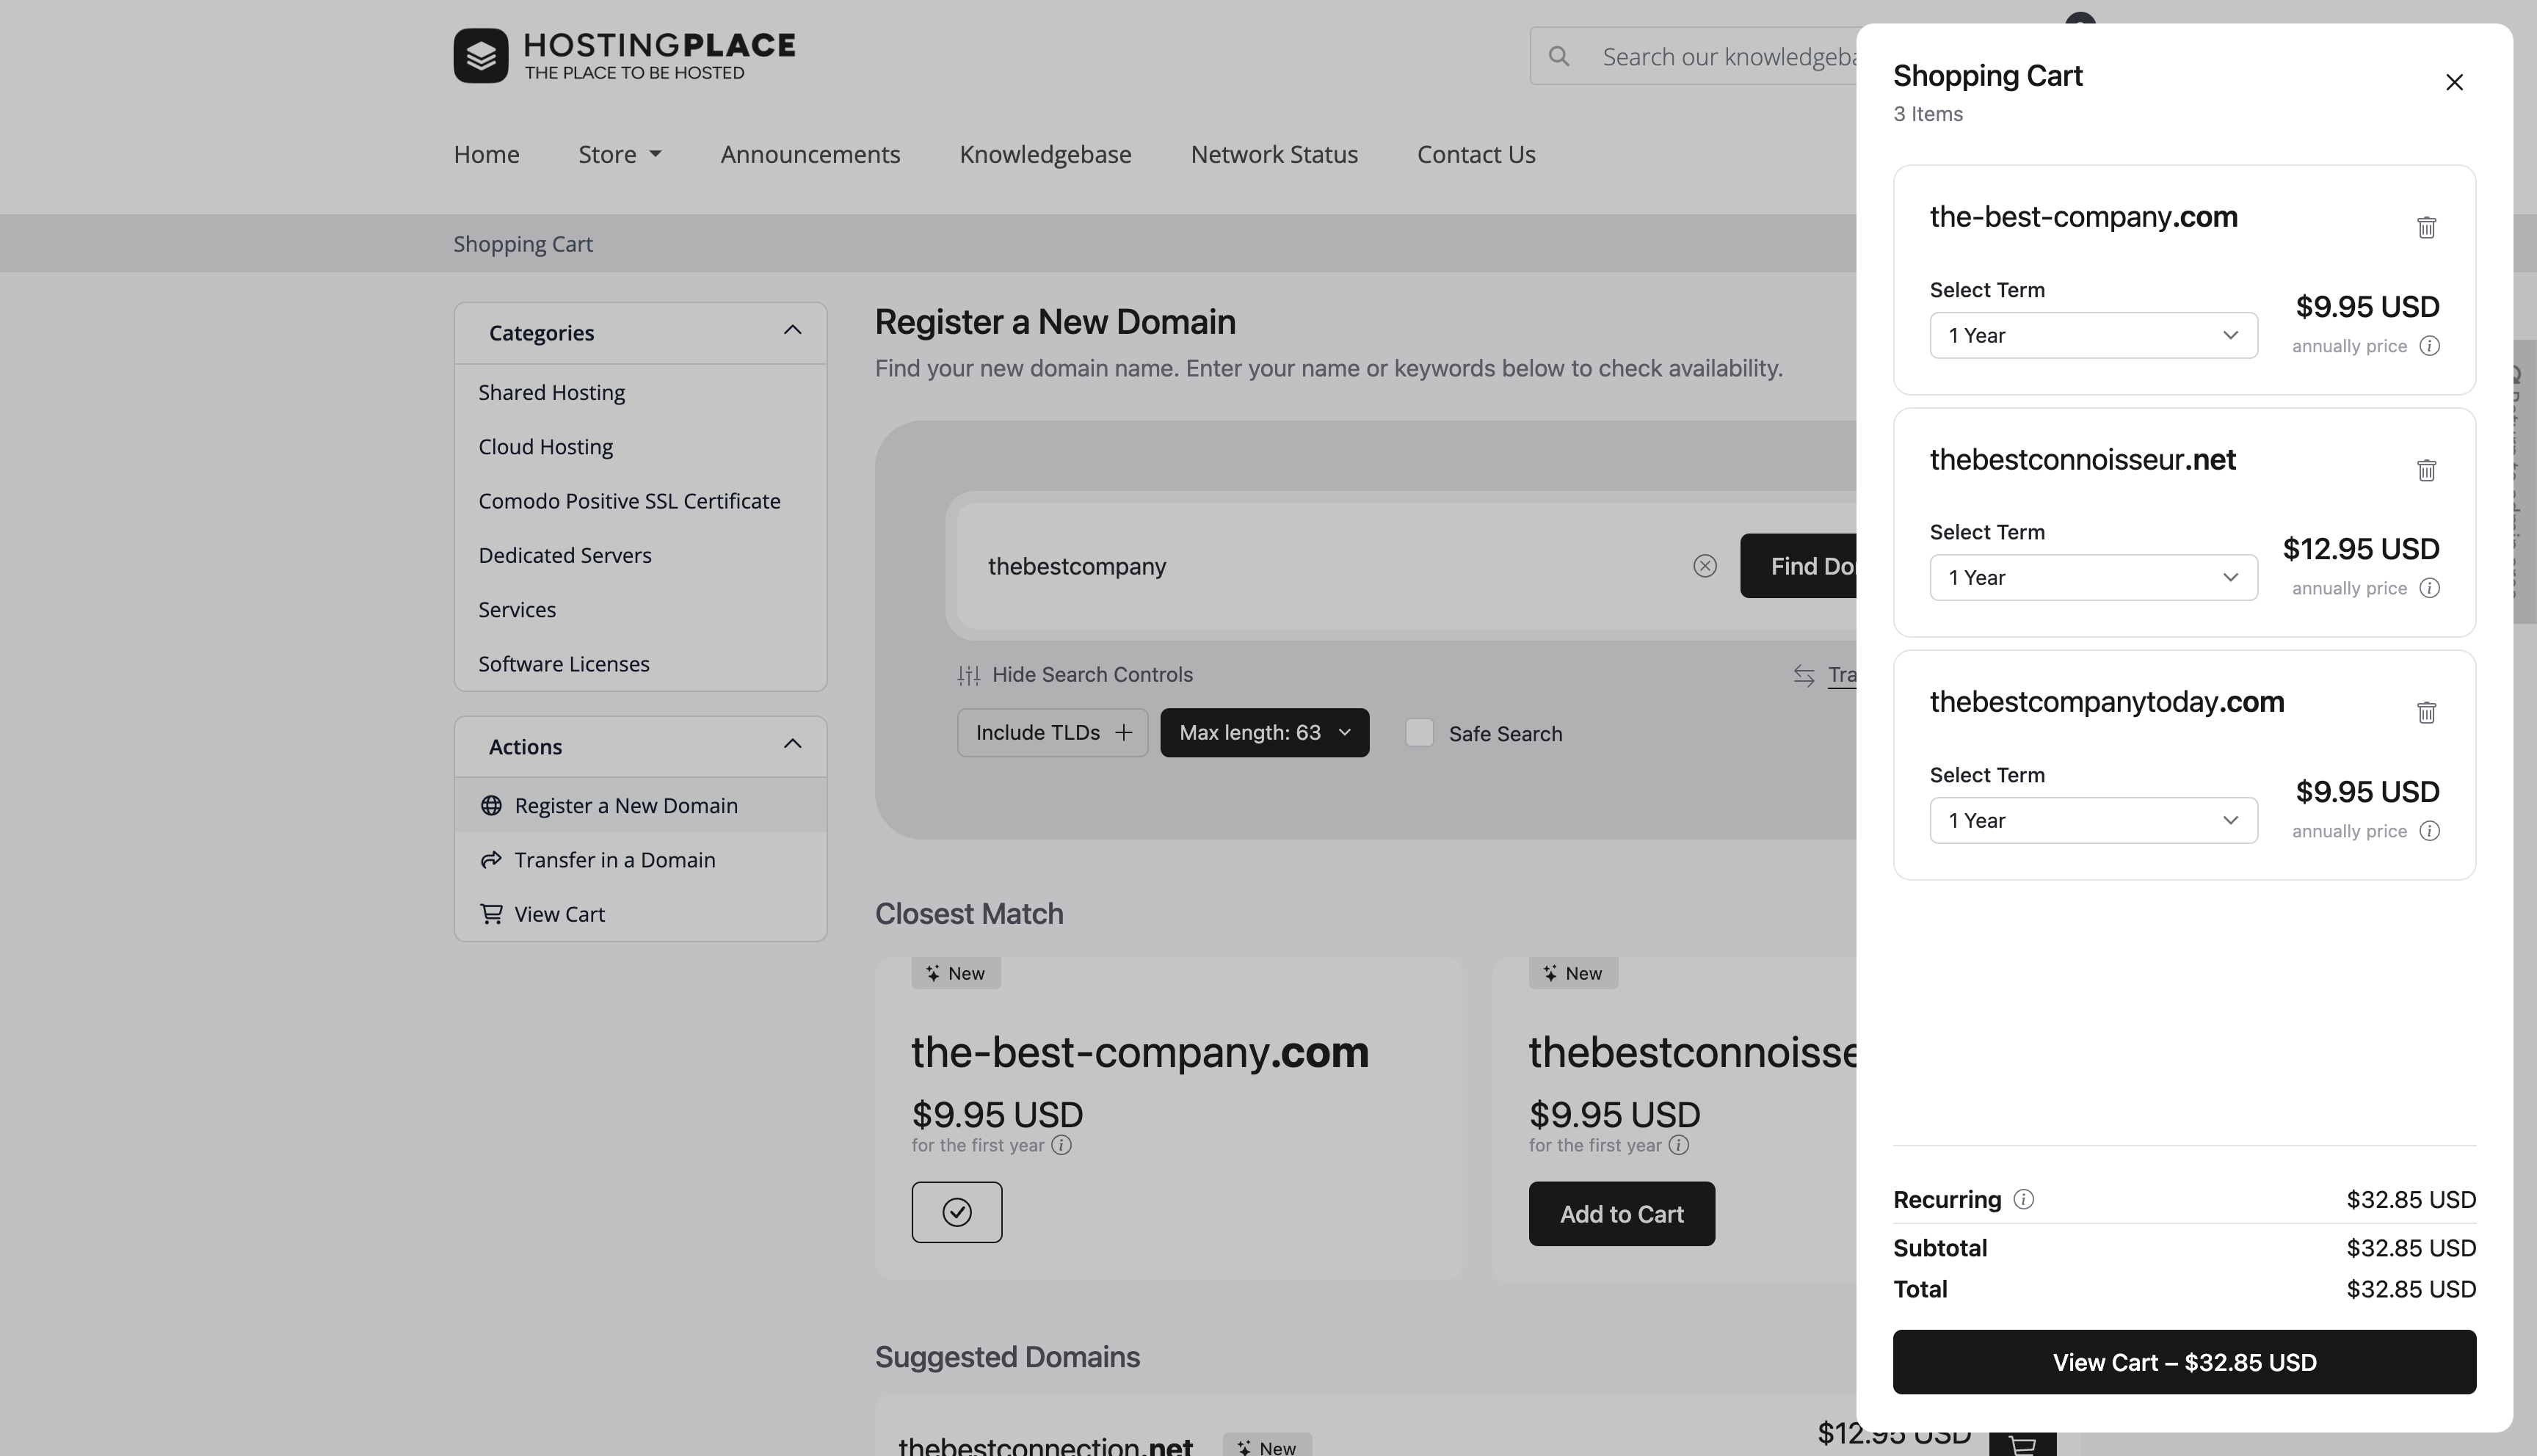Clear the domain search field
The height and width of the screenshot is (1456, 2537).
pyautogui.click(x=1705, y=566)
